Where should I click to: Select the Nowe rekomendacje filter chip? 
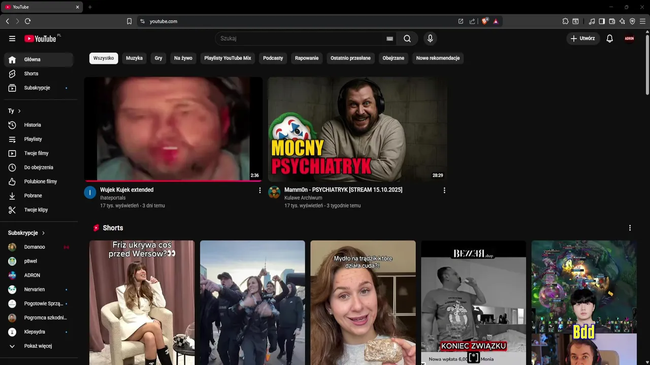tap(438, 58)
